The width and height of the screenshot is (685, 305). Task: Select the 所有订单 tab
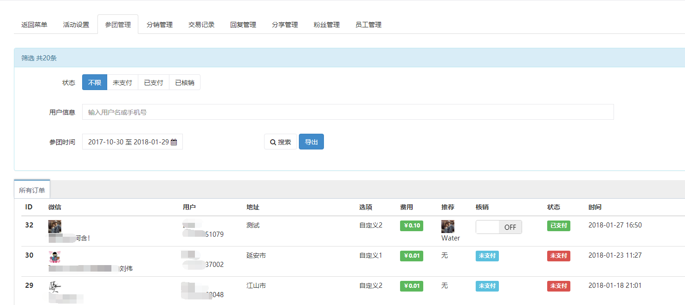(x=32, y=189)
